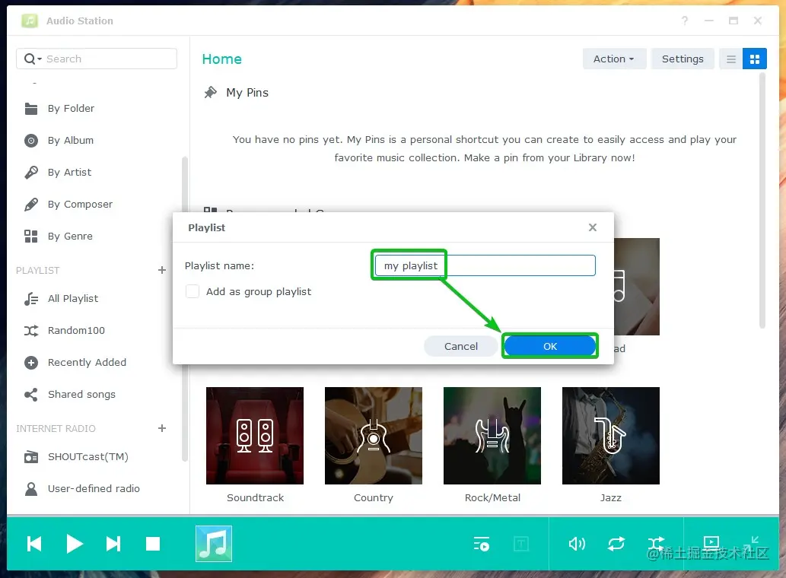
Task: Click the Playlist name text field
Action: tap(485, 265)
